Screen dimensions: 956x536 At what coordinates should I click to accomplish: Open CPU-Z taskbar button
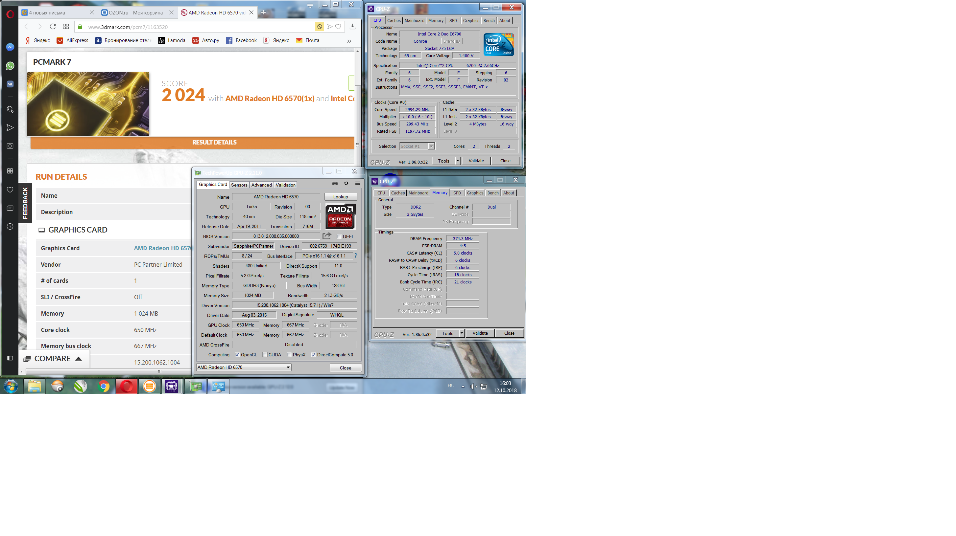point(172,386)
